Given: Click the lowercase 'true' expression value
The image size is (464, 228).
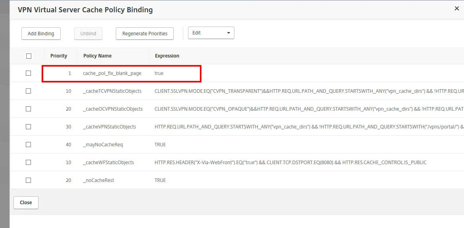Looking at the screenshot, I should [x=159, y=73].
